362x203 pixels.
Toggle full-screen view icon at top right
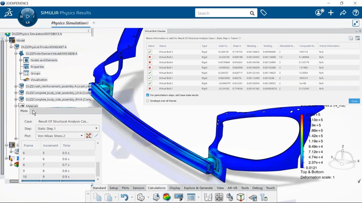[x=356, y=23]
